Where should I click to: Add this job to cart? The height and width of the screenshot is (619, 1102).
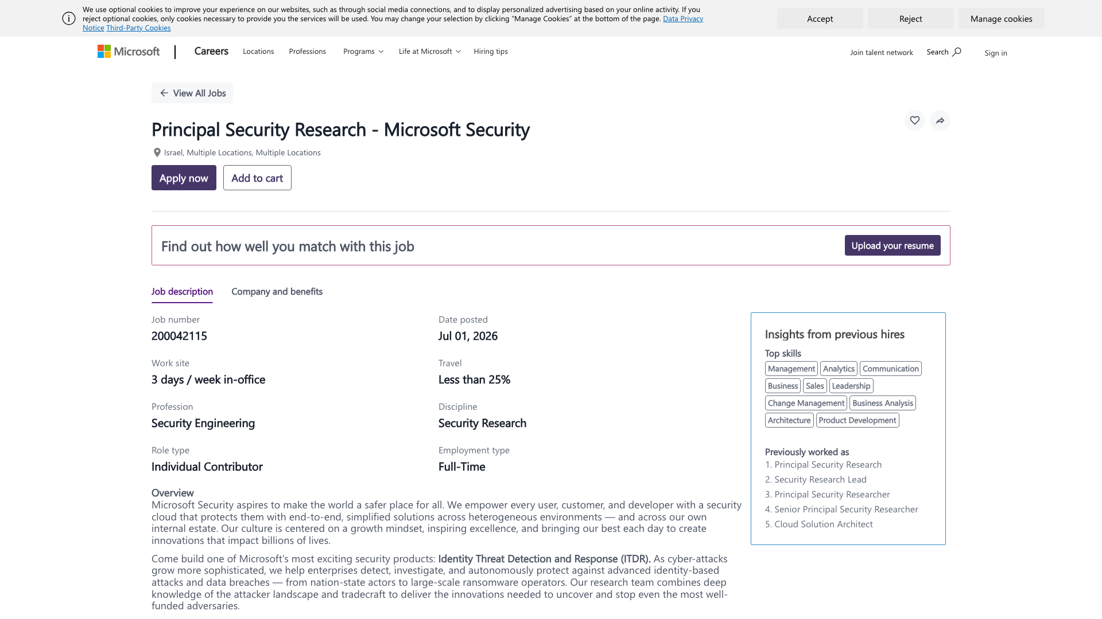tap(257, 178)
